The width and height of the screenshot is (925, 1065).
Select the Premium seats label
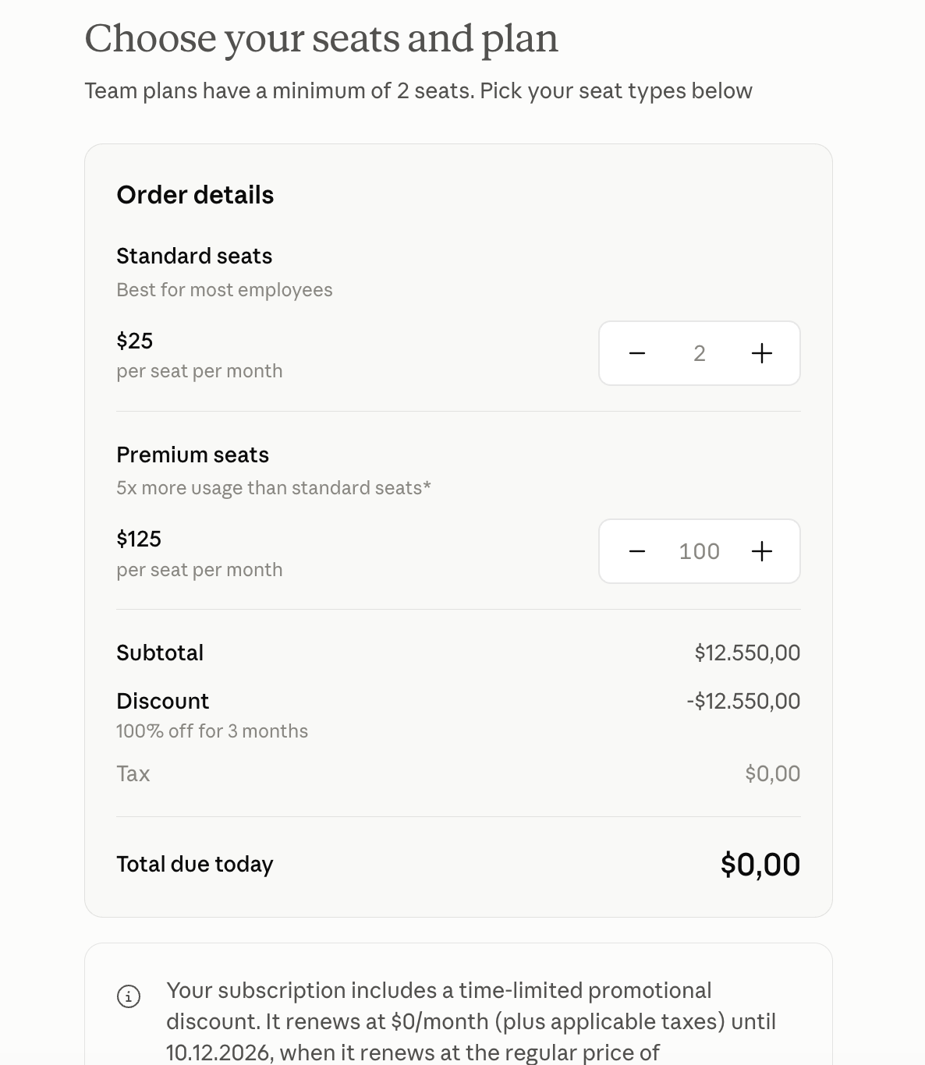193,455
